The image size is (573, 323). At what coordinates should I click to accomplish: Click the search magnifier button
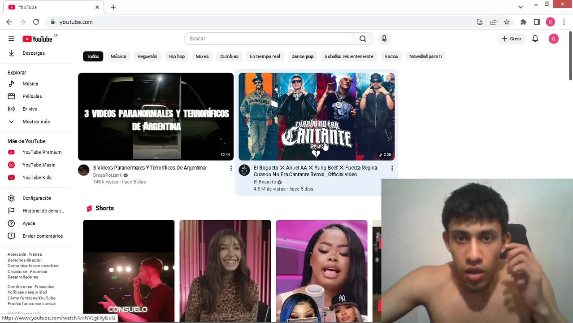(363, 39)
